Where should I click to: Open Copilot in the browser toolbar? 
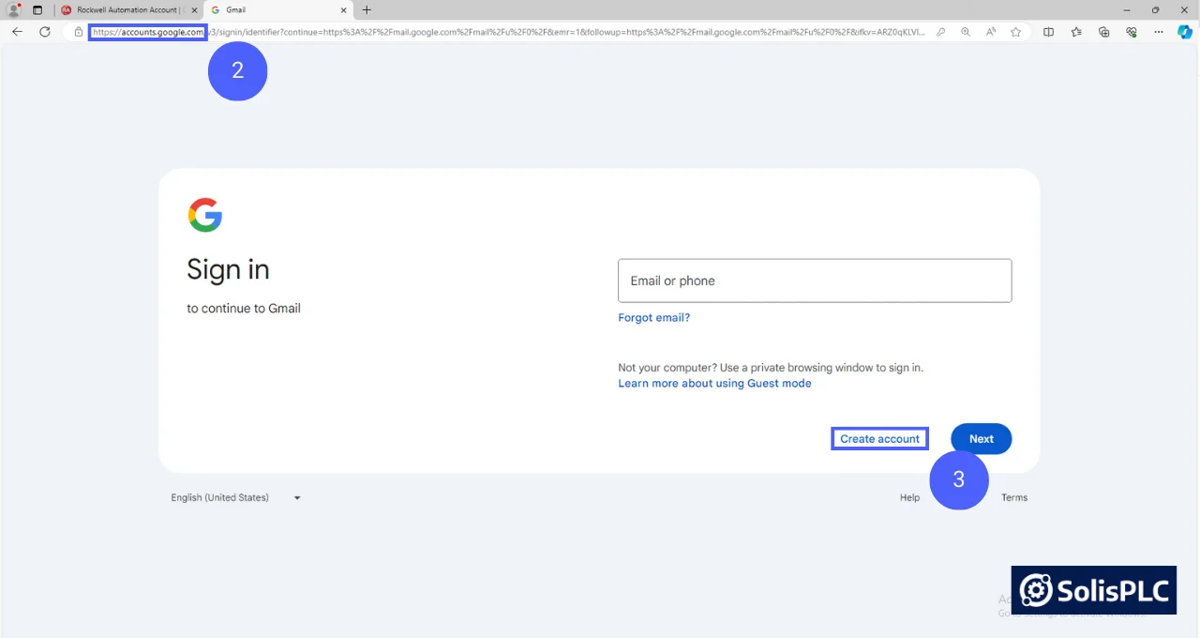tap(1184, 31)
